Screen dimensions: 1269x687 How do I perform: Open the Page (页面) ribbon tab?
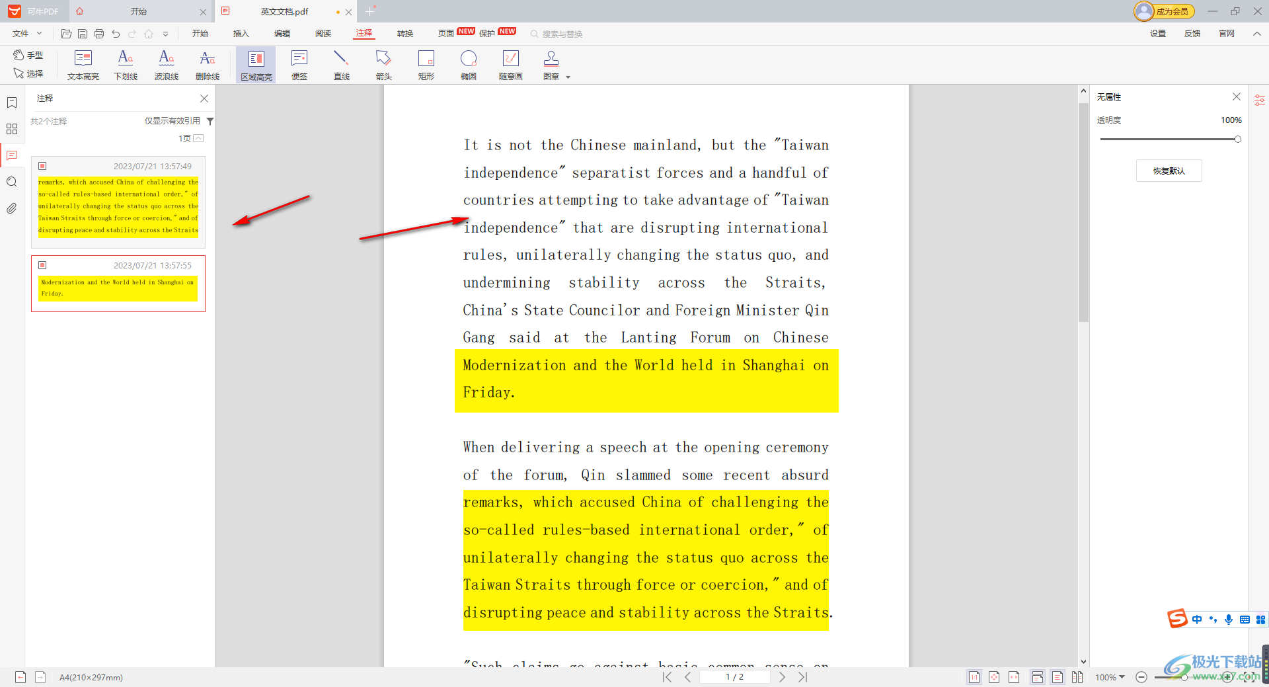point(446,34)
